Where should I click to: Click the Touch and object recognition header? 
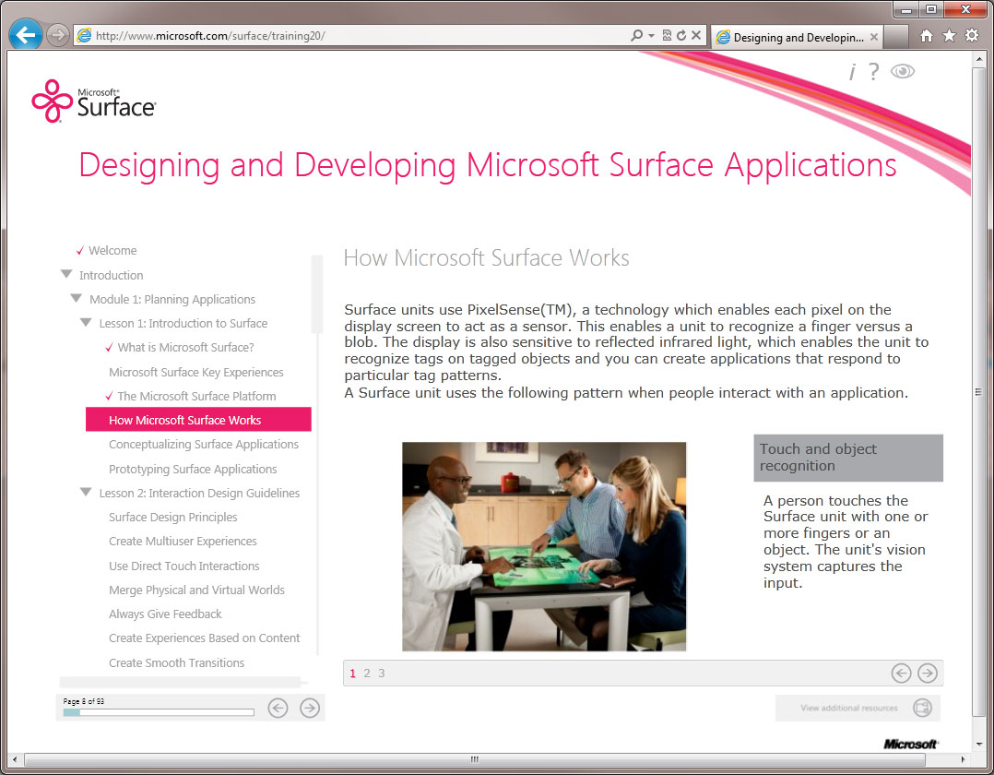click(848, 458)
